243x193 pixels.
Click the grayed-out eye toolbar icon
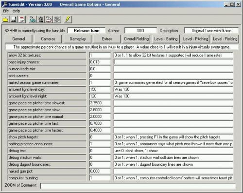(x=57, y=19)
